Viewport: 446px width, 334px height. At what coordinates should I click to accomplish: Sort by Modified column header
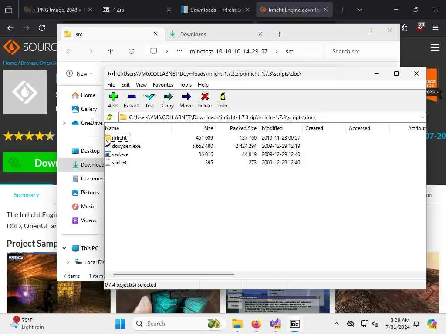[x=281, y=128]
